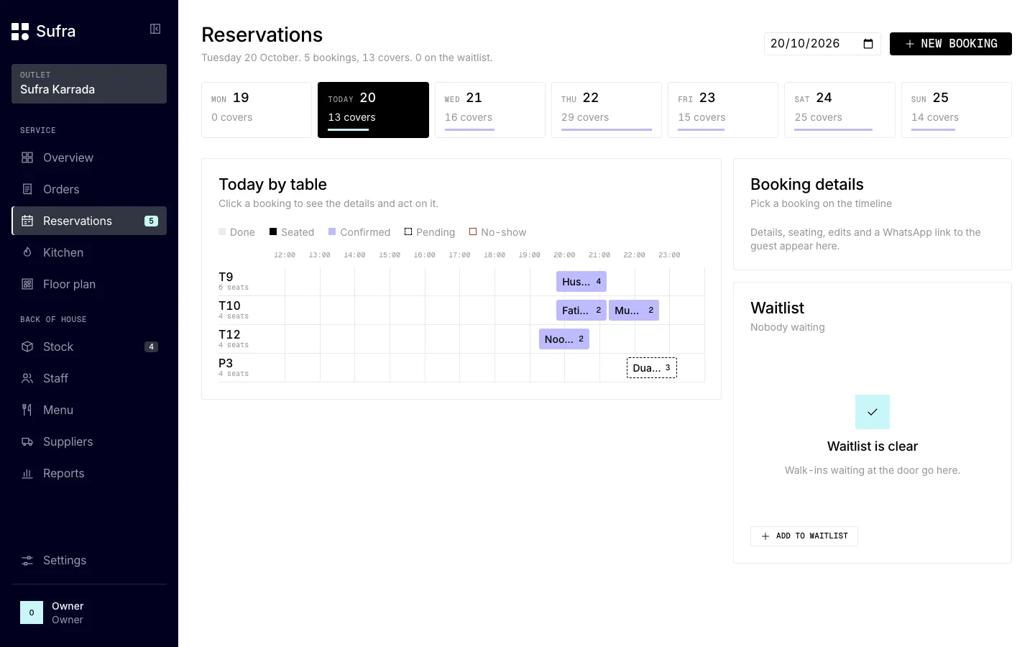This screenshot has width=1035, height=647.
Task: Click the Reservations badge showing 5
Action: click(x=151, y=221)
